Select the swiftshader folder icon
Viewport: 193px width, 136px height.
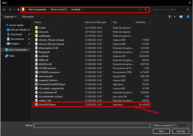(36, 36)
